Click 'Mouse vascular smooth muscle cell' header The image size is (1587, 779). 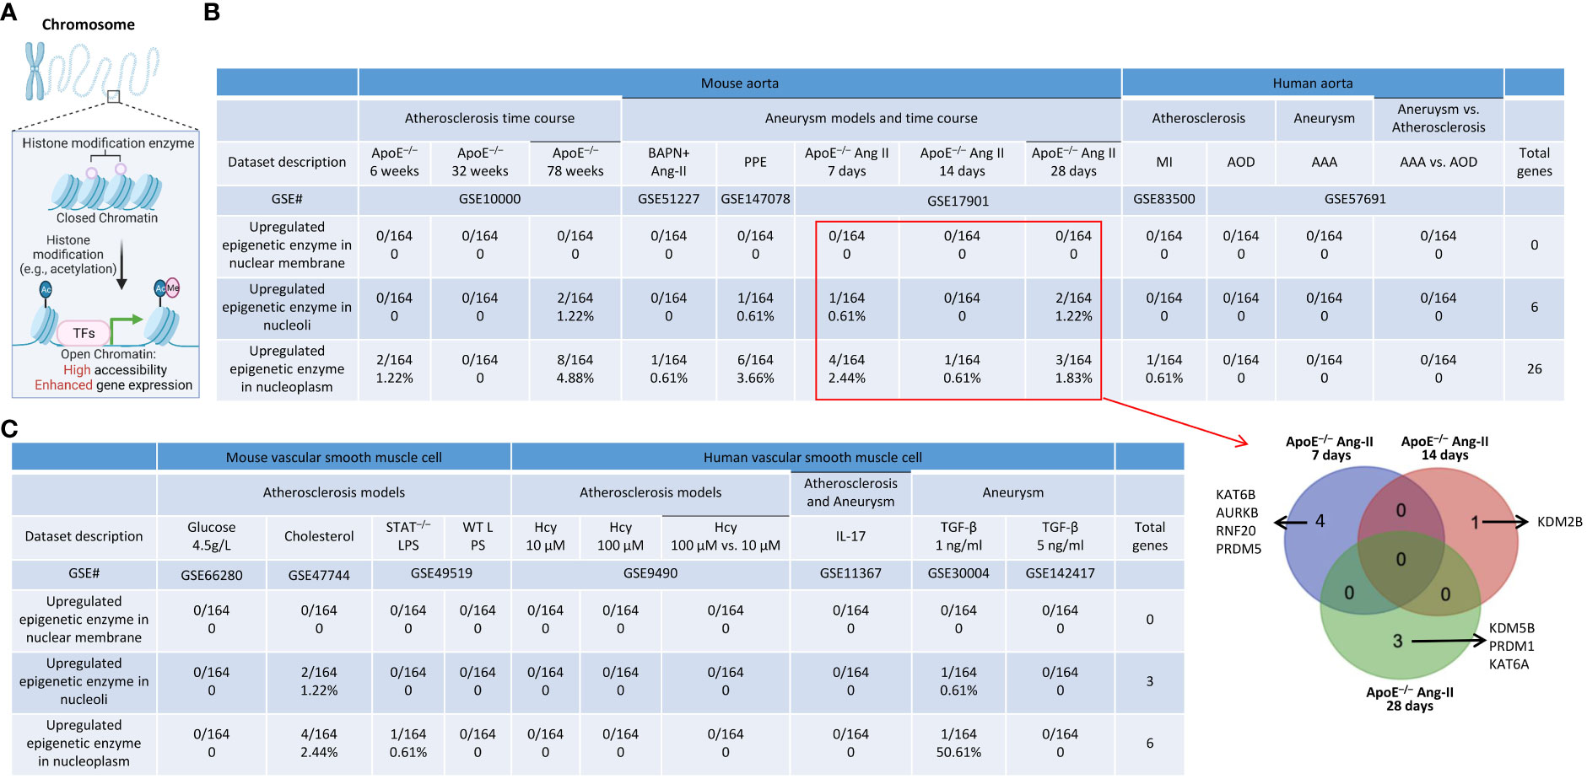(x=334, y=457)
